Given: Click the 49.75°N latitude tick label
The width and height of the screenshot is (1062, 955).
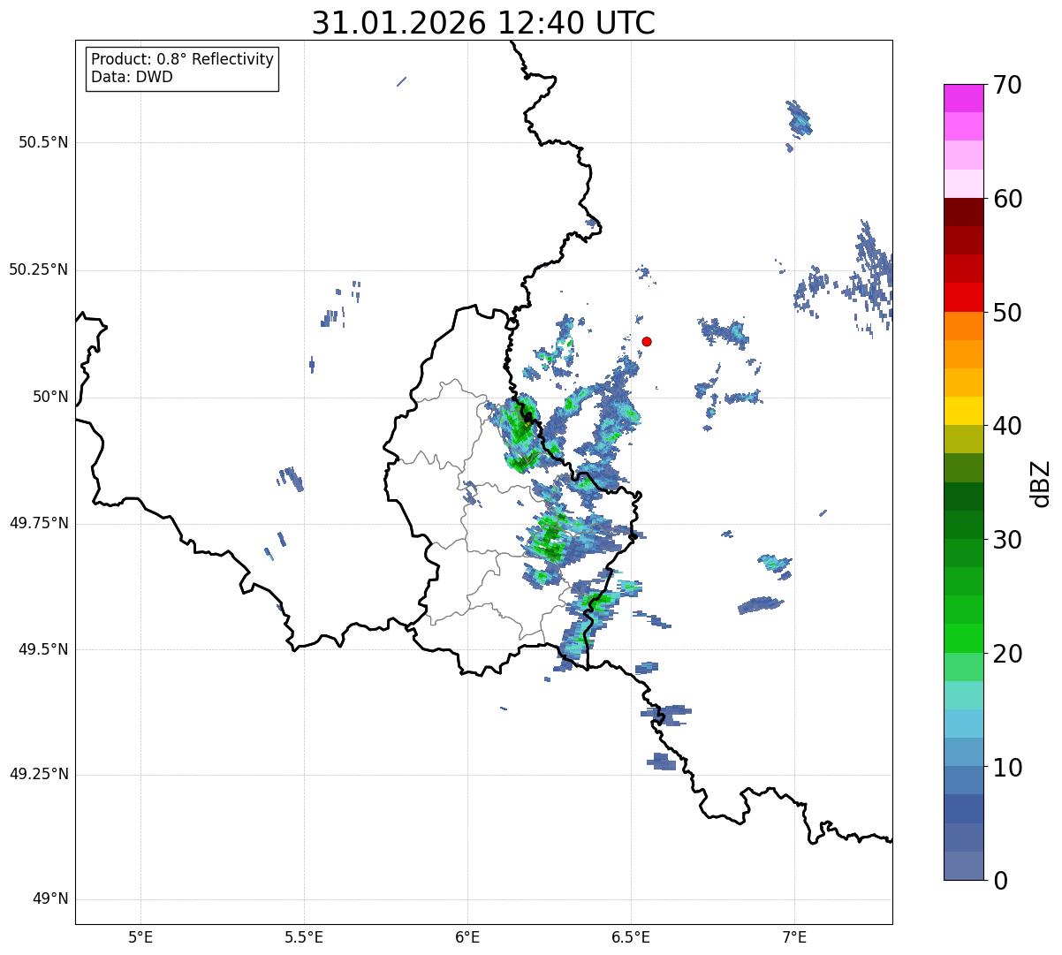Looking at the screenshot, I should pyautogui.click(x=39, y=523).
